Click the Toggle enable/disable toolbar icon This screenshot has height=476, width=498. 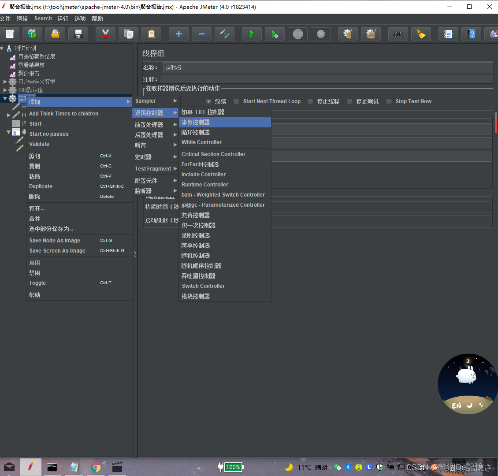[x=225, y=34]
